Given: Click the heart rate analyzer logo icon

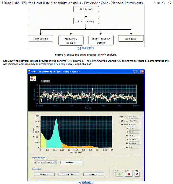Looking at the screenshot, I should click(33, 79).
